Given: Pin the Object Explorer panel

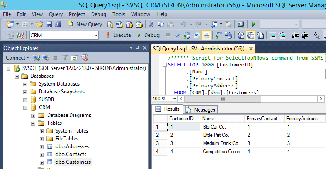Looking at the screenshot, I should 138,48.
